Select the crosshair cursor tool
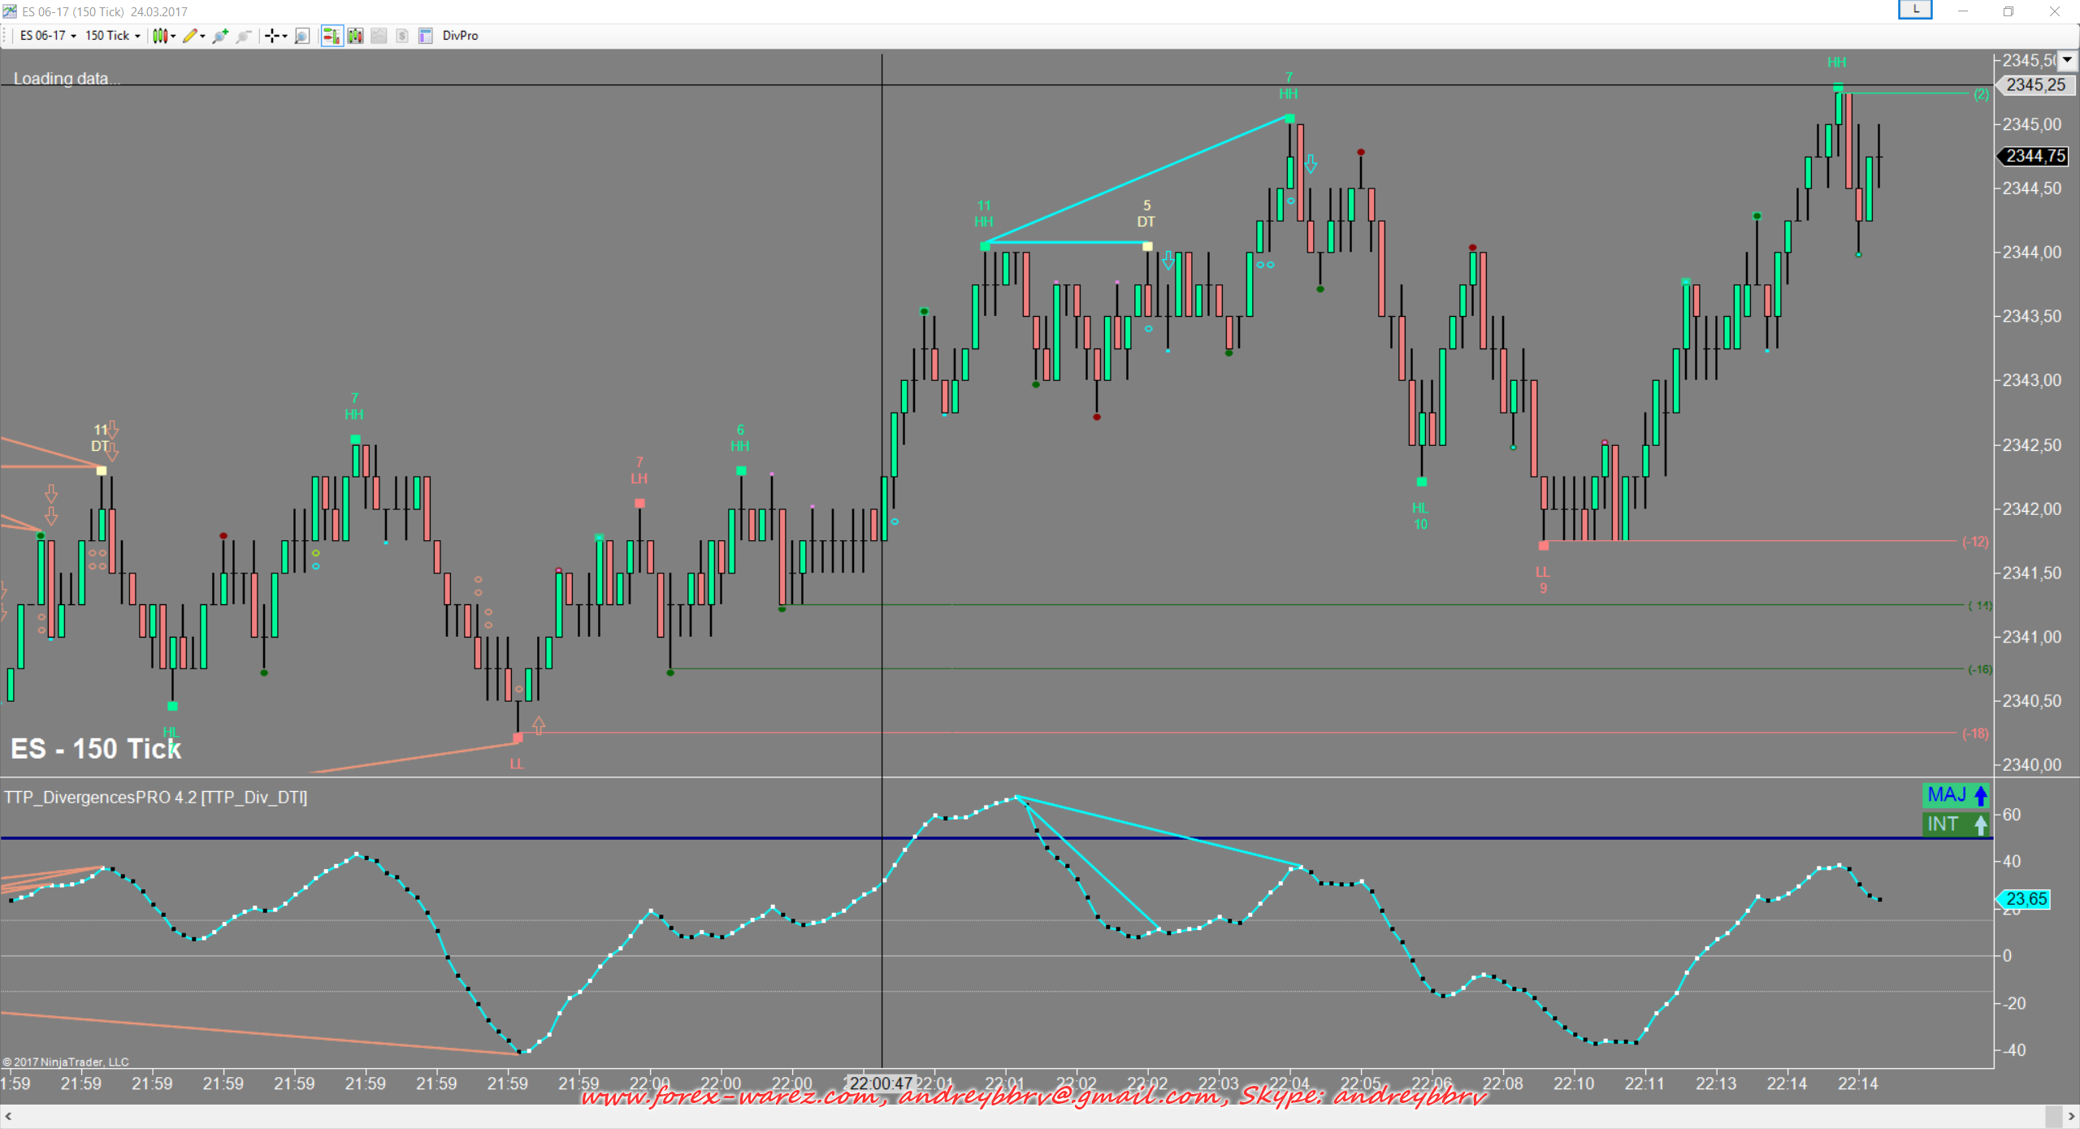The image size is (2080, 1129). 272,36
